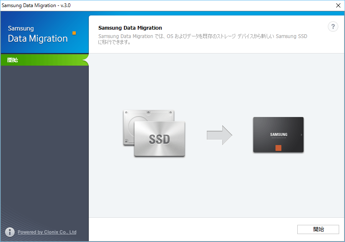Viewport: 345px width, 242px height.
Task: Select the target Samsung SSD icon
Action: (x=278, y=135)
